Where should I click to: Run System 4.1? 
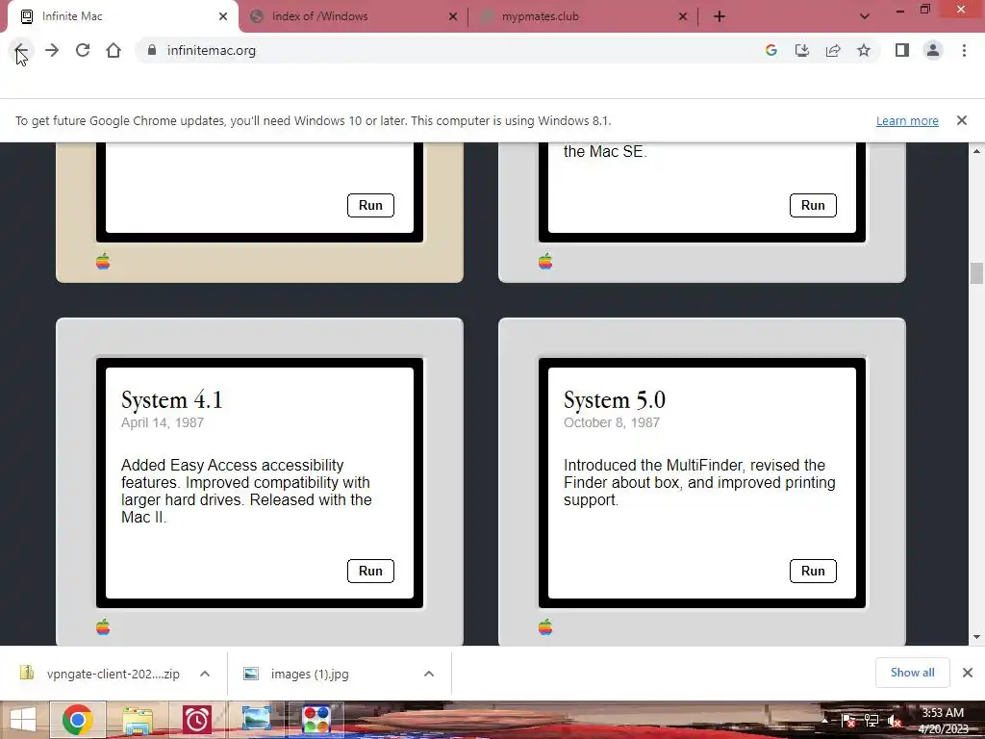pos(370,571)
